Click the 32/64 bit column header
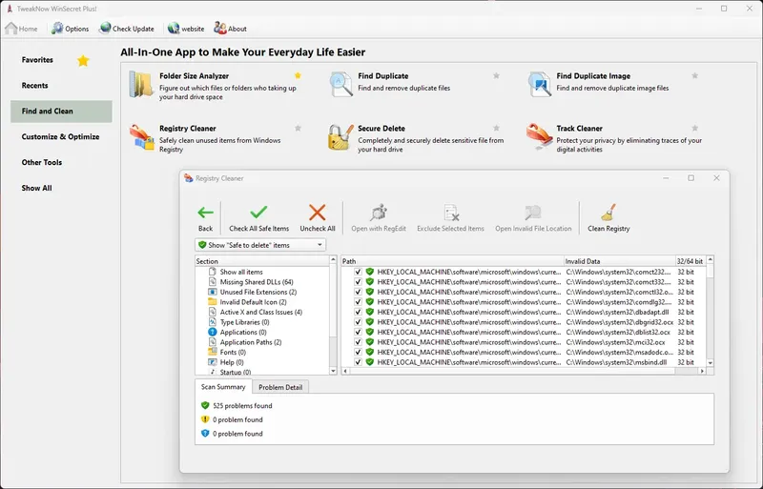763x489 pixels. [x=691, y=261]
